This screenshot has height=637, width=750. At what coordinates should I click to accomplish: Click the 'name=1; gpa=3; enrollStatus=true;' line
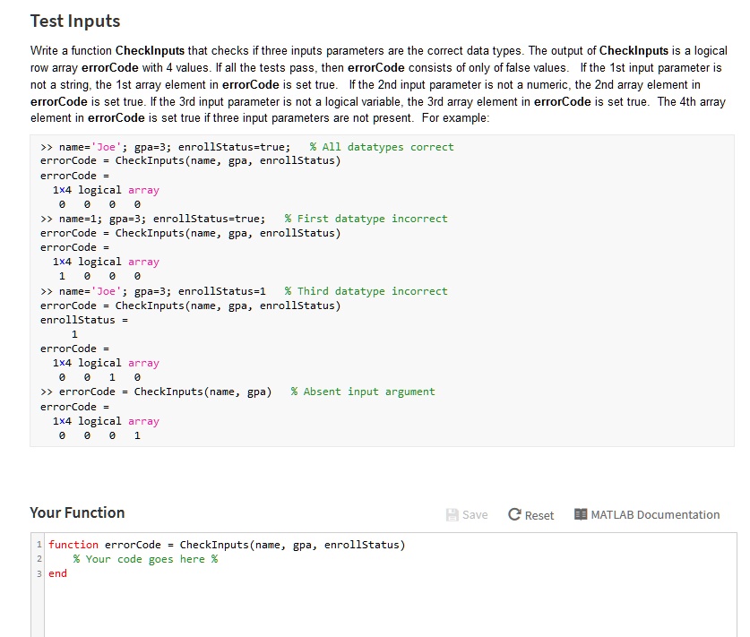coord(162,219)
